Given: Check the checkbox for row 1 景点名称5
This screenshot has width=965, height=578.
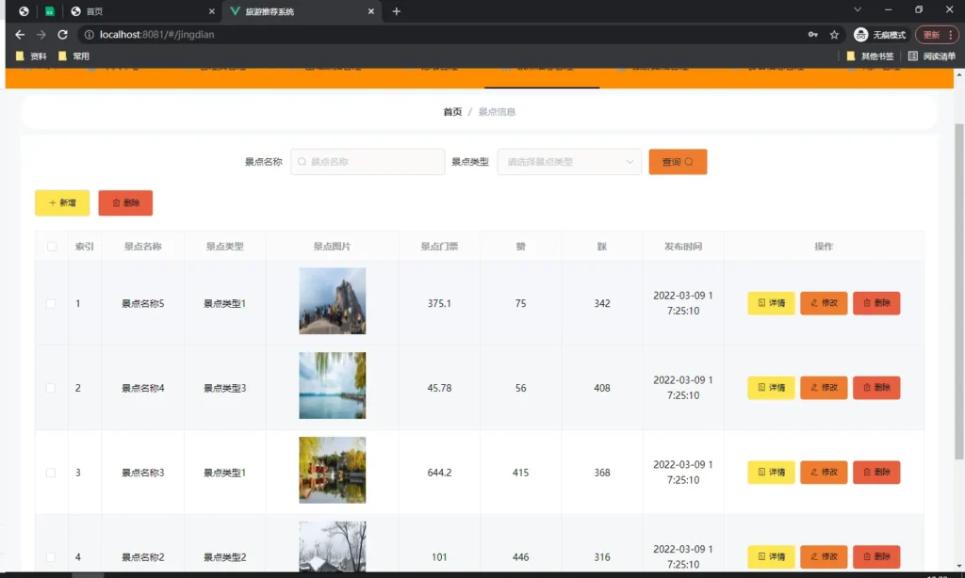Looking at the screenshot, I should pos(52,303).
